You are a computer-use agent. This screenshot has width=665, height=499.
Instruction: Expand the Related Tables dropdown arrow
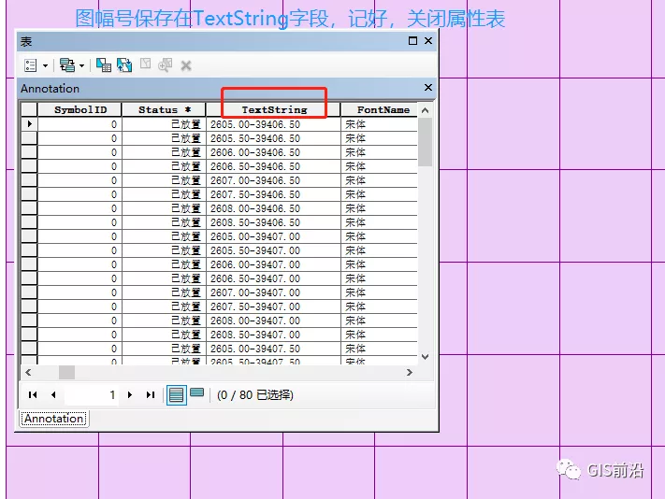(82, 65)
